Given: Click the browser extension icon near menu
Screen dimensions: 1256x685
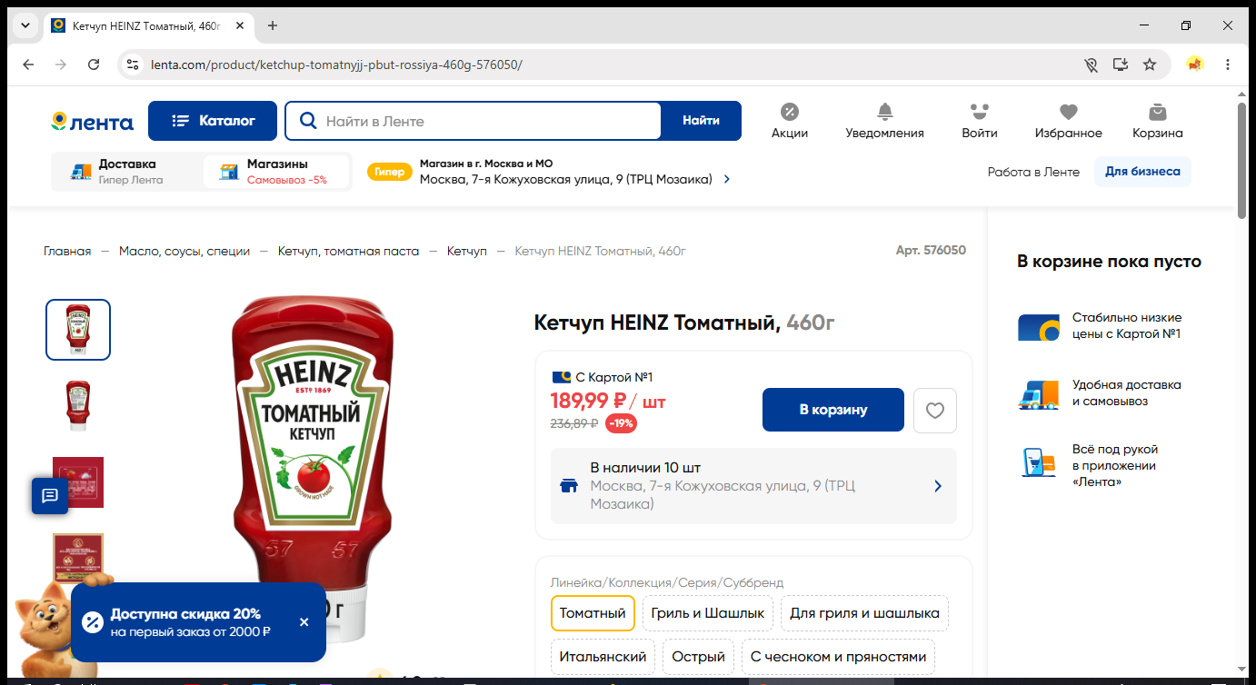Looking at the screenshot, I should [1195, 65].
